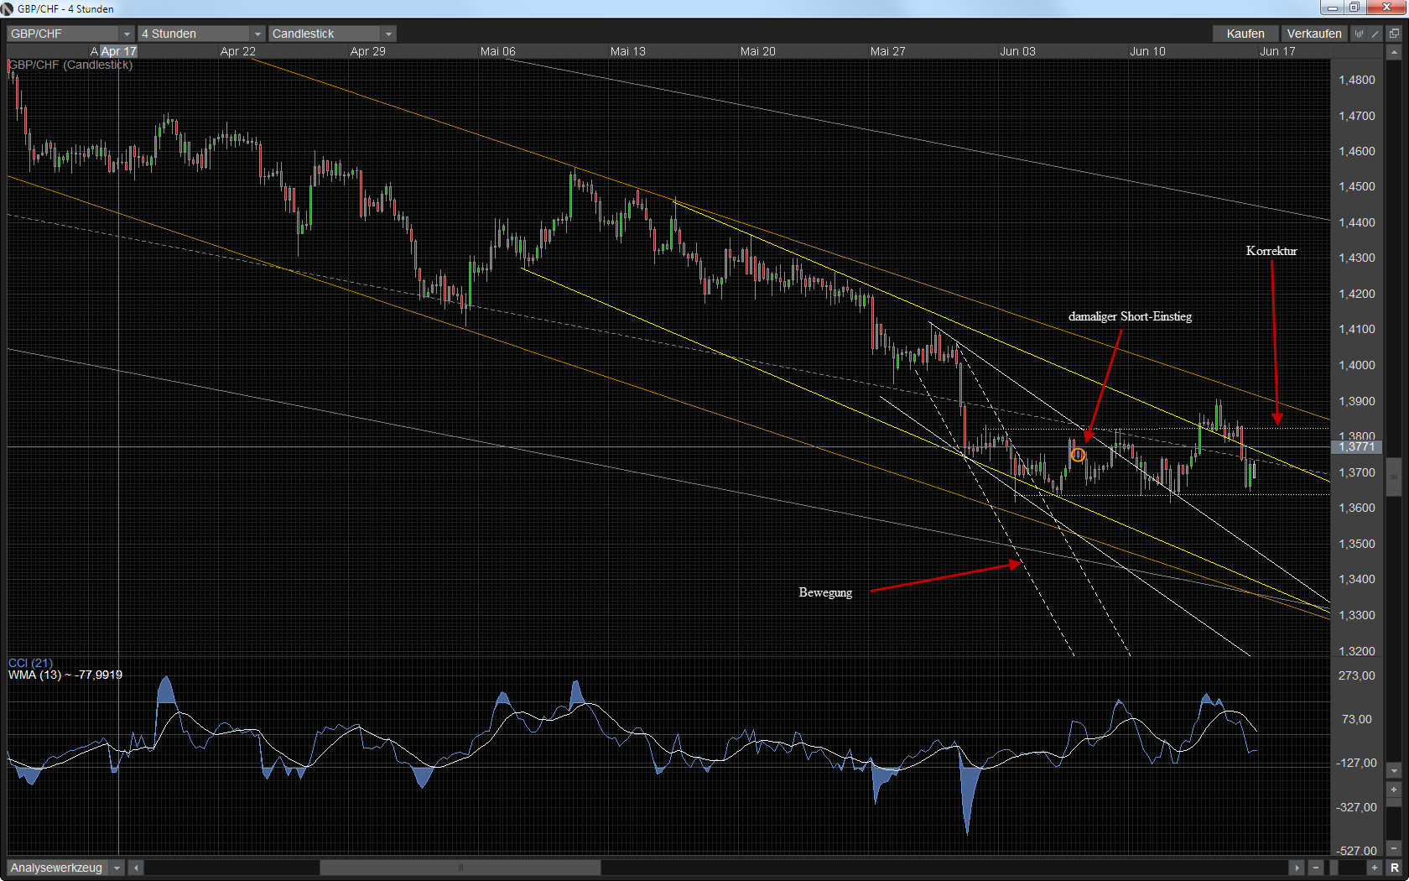Close the GBP/CHF chart window
Screen dimensions: 1409x881
pos(1386,8)
